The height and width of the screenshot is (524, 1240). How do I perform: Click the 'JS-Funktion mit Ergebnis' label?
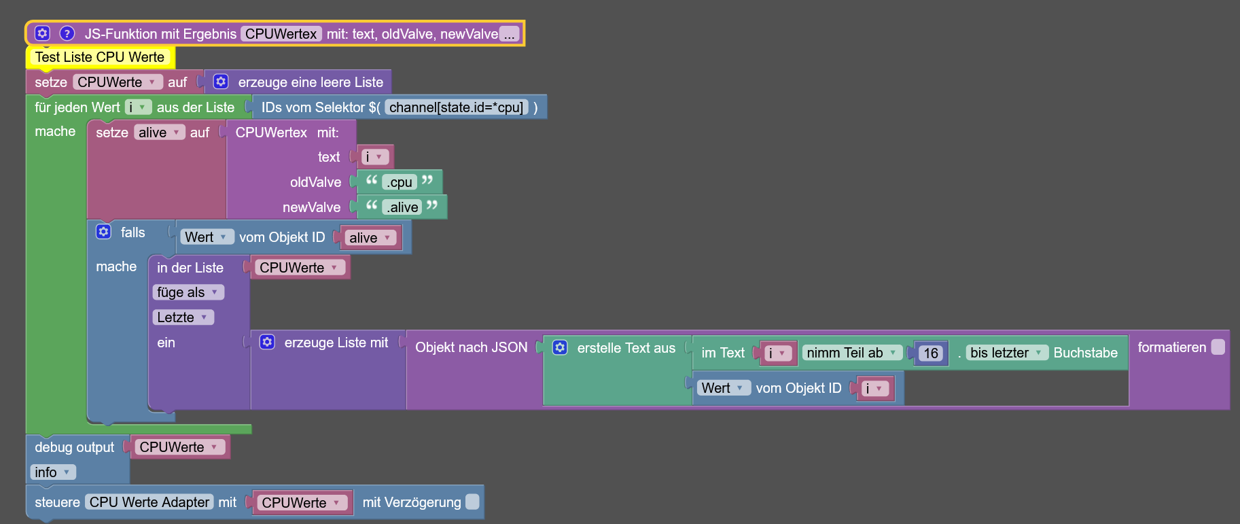coord(160,34)
